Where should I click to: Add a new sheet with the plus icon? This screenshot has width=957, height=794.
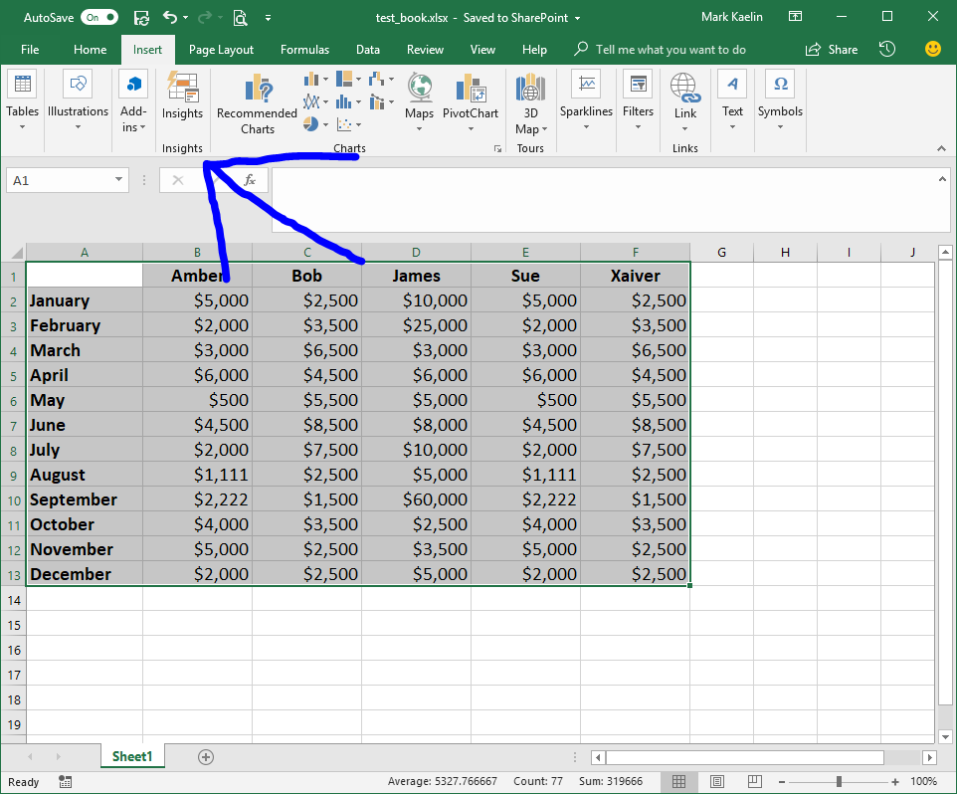pyautogui.click(x=206, y=756)
